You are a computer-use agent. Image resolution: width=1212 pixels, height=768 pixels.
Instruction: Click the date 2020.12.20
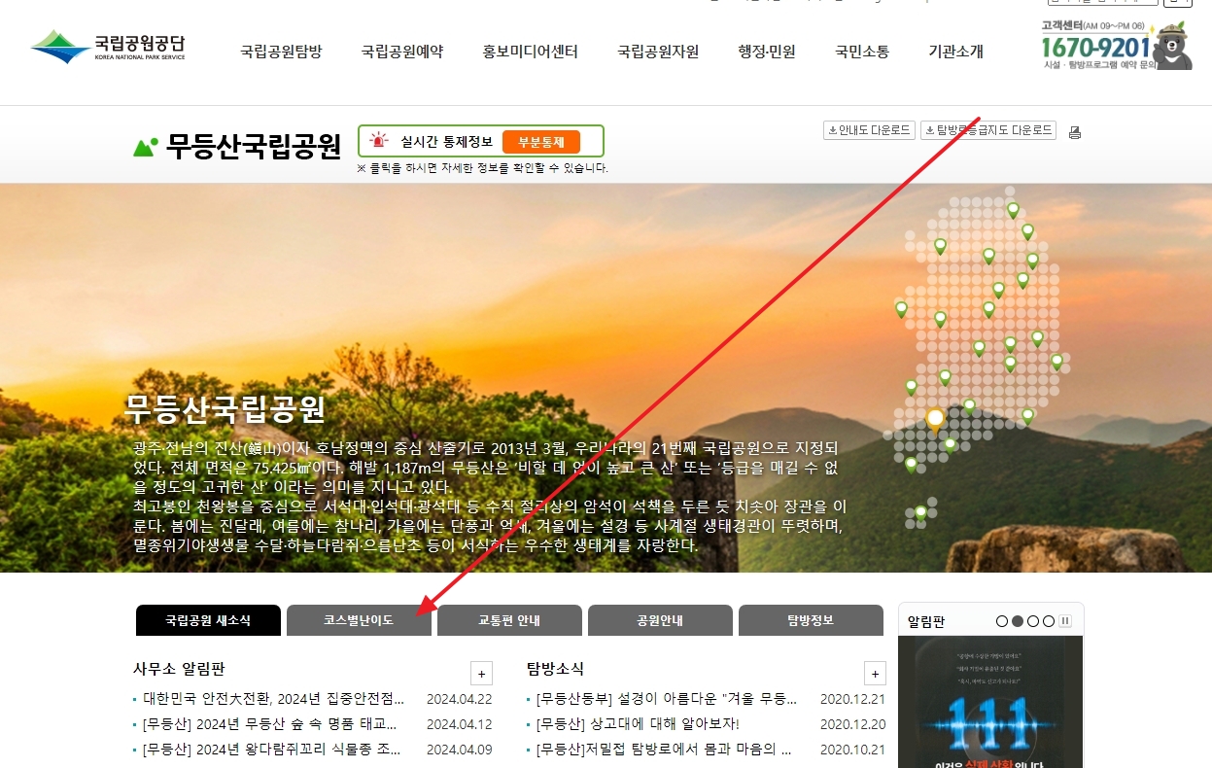(x=853, y=723)
